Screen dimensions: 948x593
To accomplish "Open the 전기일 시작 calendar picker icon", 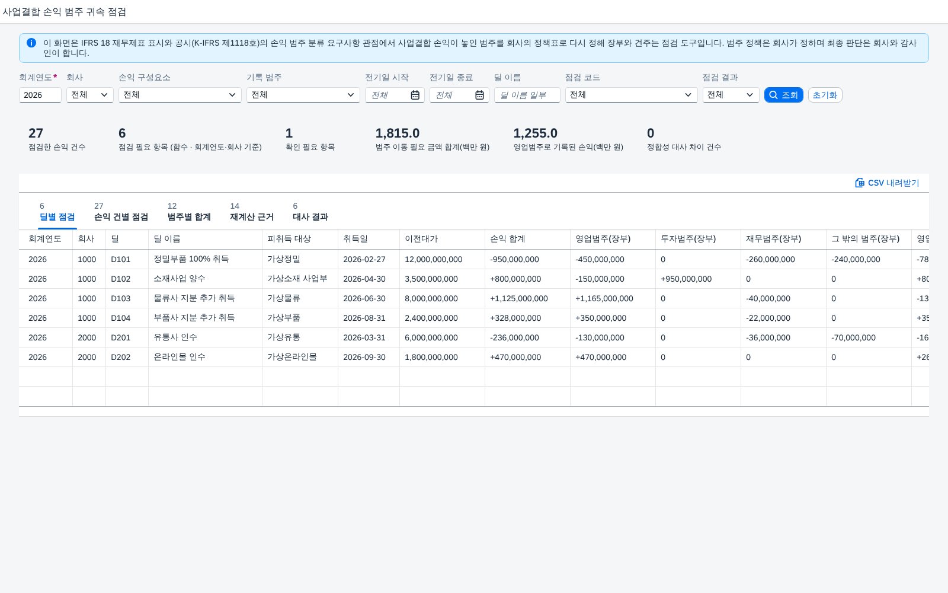I will tap(415, 95).
